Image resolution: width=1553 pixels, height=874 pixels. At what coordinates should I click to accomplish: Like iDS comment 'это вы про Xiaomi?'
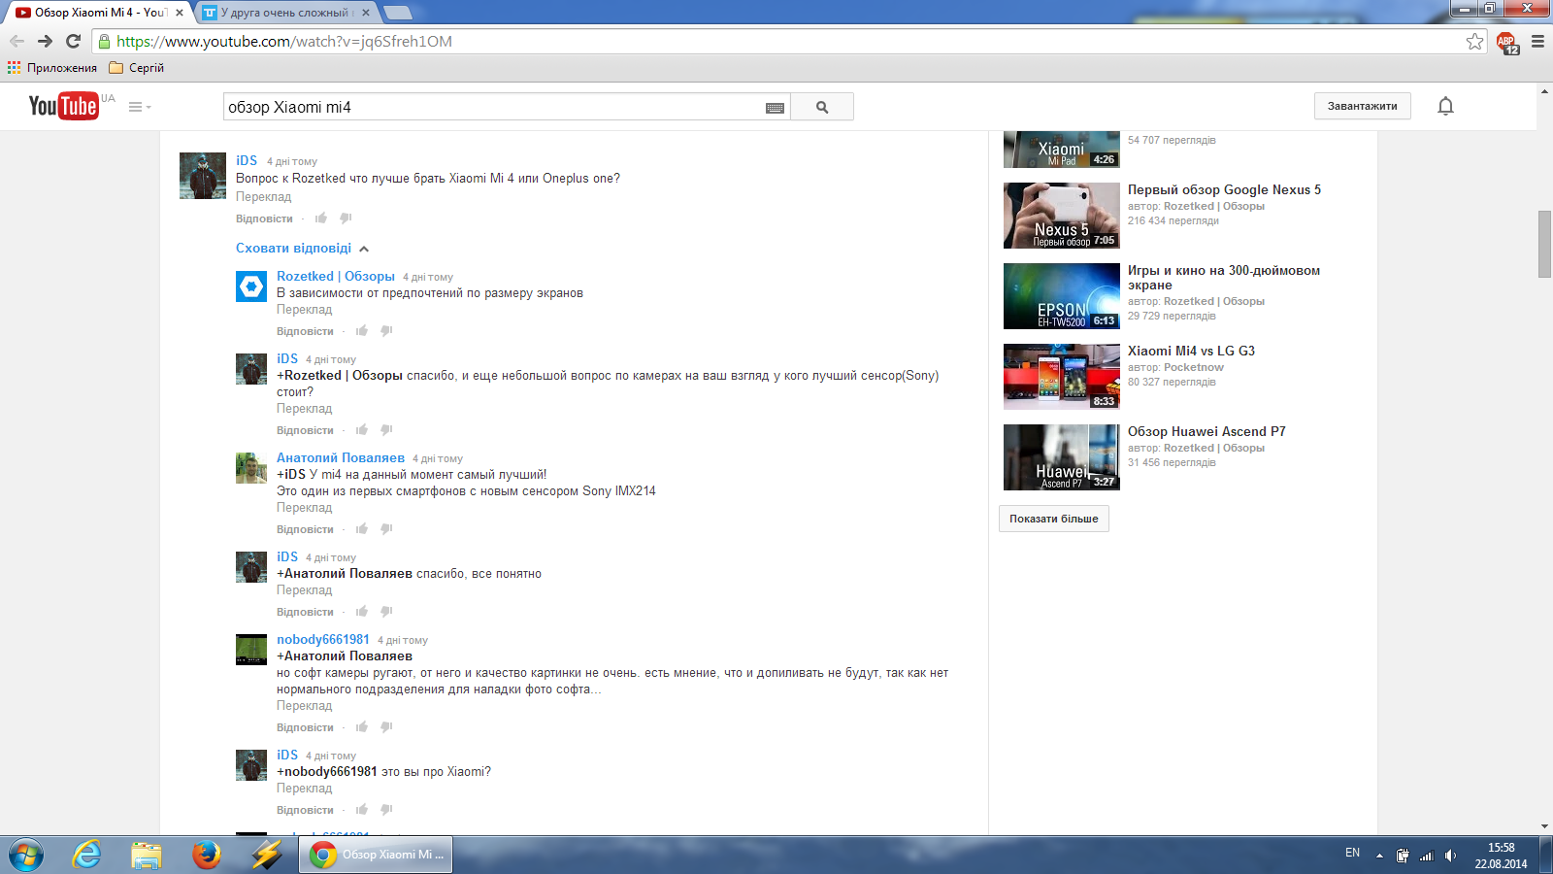click(362, 810)
